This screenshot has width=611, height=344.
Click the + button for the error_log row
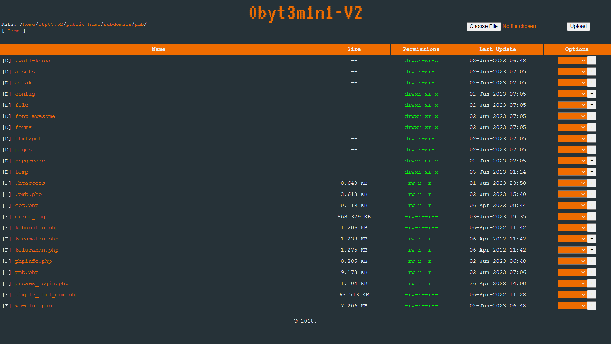pos(592,217)
